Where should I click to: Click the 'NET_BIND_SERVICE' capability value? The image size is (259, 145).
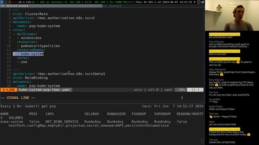click(62, 122)
